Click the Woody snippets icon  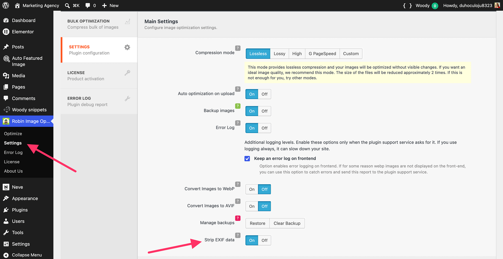click(7, 110)
